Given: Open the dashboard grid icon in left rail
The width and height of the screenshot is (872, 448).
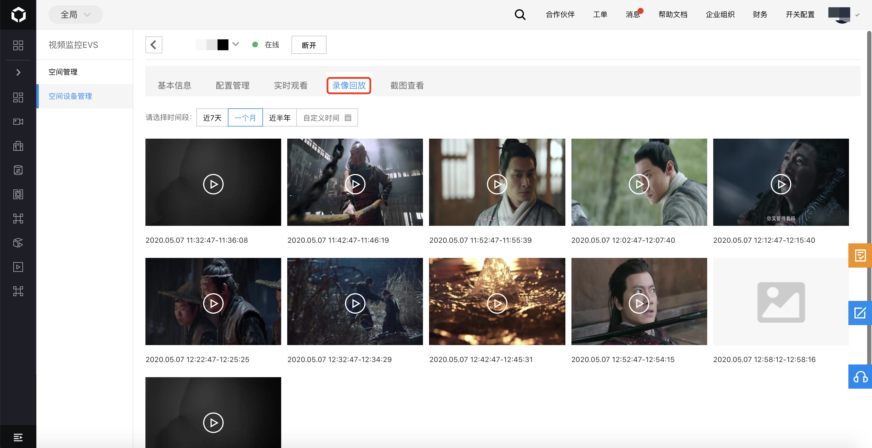Looking at the screenshot, I should (x=18, y=45).
